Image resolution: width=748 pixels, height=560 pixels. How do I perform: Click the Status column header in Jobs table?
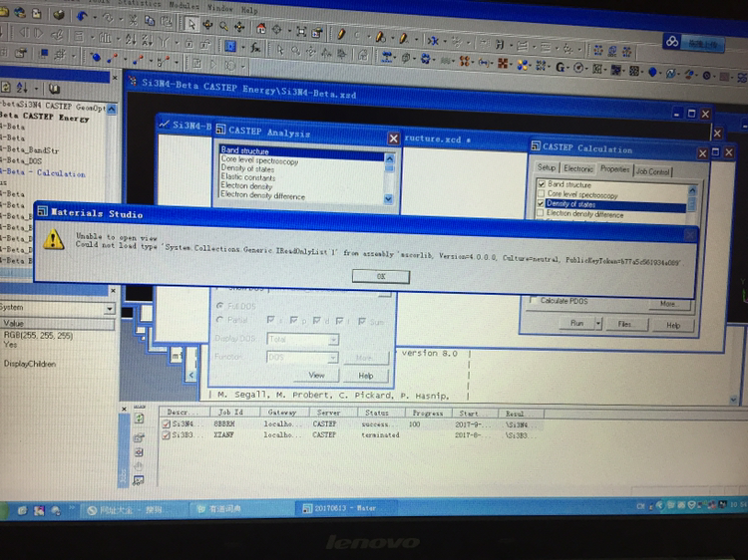tap(380, 413)
